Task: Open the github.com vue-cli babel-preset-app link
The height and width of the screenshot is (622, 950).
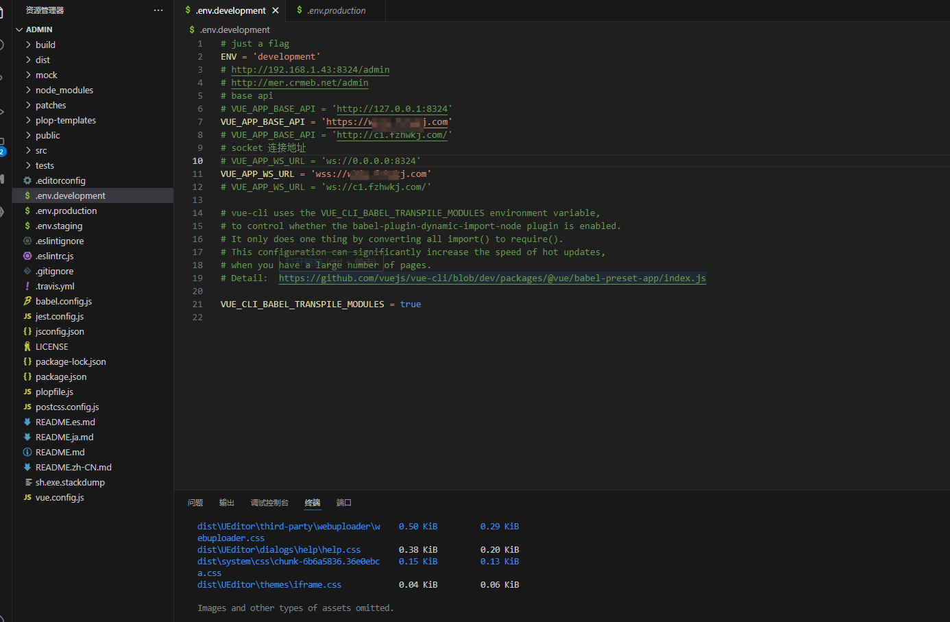Action: pos(492,278)
